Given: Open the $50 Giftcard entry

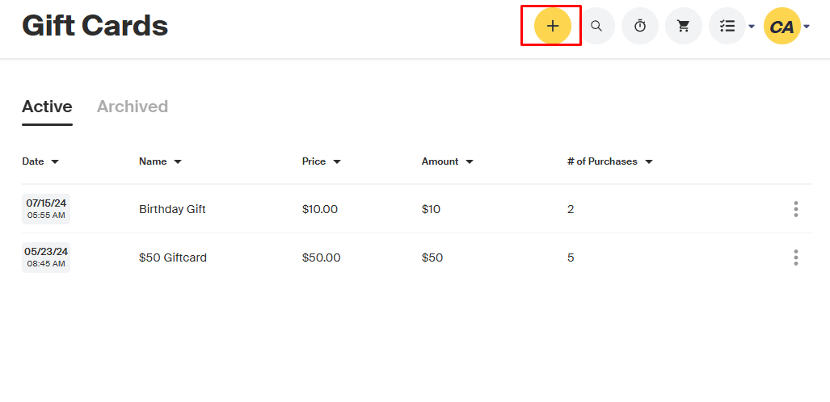Looking at the screenshot, I should click(x=173, y=258).
